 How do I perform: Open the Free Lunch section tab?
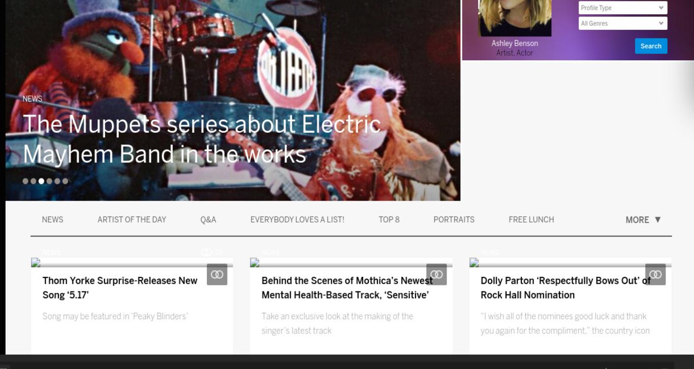pos(531,219)
